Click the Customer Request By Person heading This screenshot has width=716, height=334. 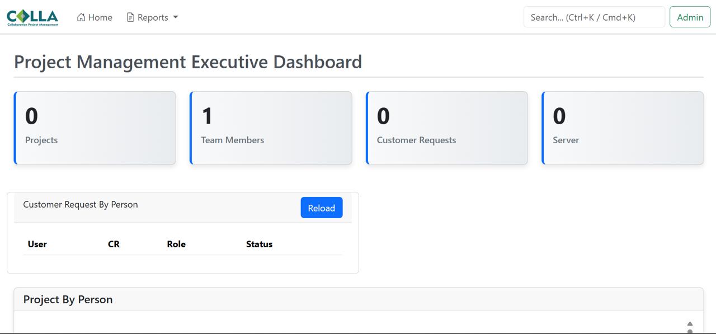pos(81,204)
